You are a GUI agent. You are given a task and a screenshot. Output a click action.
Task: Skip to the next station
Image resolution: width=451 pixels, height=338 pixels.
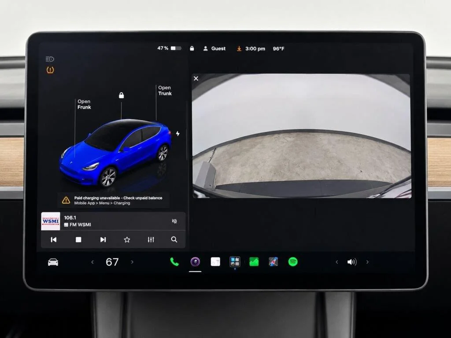[103, 239]
